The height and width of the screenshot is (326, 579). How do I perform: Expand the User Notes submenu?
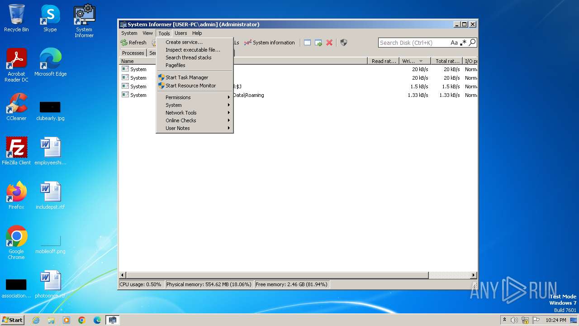(x=195, y=128)
